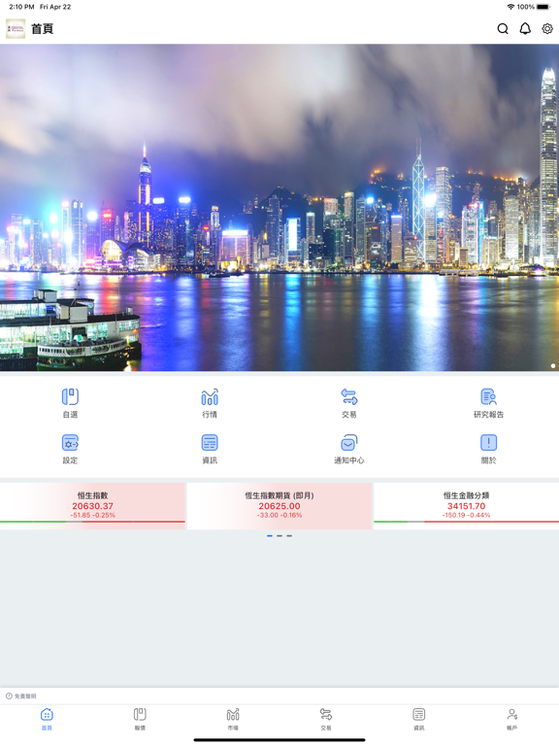Tap the banner page indicator dot
The image size is (559, 746).
pos(553,366)
